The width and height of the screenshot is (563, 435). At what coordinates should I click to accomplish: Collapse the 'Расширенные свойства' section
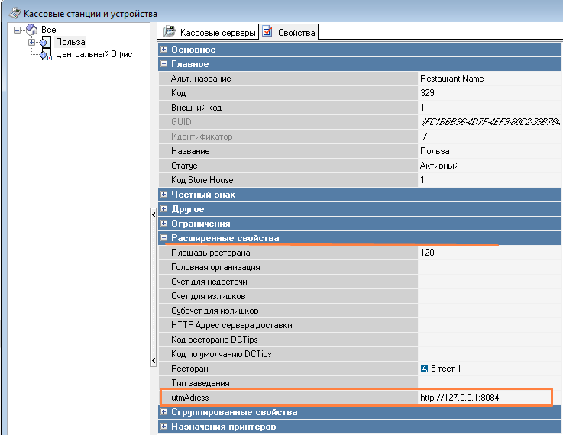click(164, 238)
